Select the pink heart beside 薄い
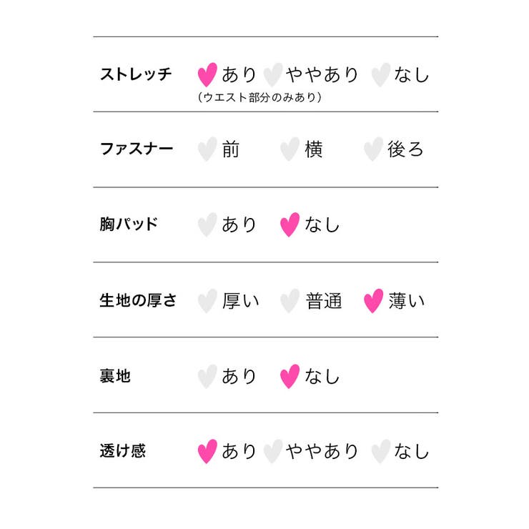Screen dimensions: 529x529 tap(373, 301)
